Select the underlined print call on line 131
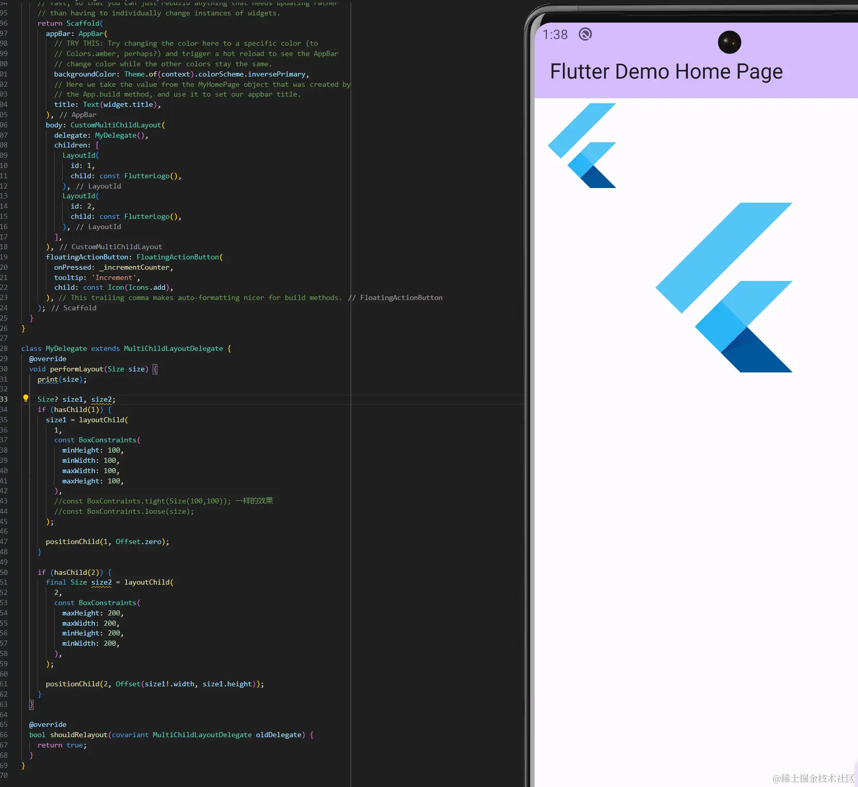The height and width of the screenshot is (787, 858). [x=48, y=379]
